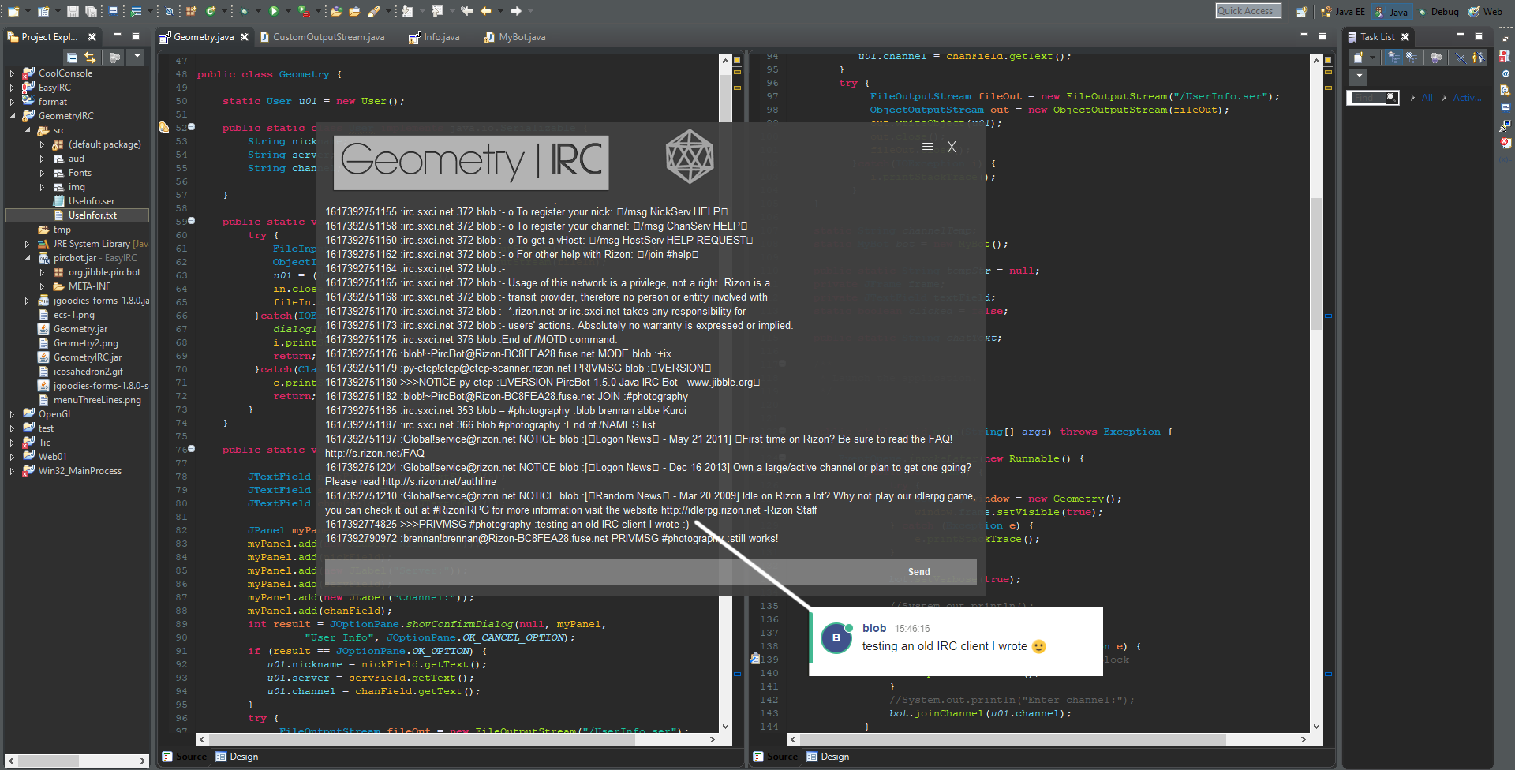Screen dimensions: 1515x770
Task: Click Link with Editor in Project Explorer
Action: 90,57
